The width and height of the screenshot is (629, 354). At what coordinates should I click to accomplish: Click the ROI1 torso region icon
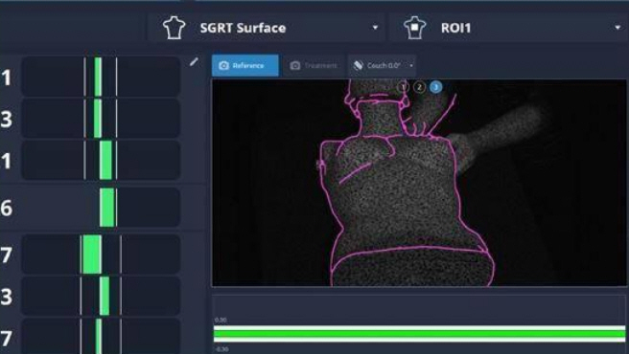click(415, 28)
